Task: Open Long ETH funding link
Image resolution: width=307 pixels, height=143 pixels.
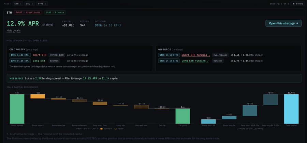Action: [x=195, y=61]
